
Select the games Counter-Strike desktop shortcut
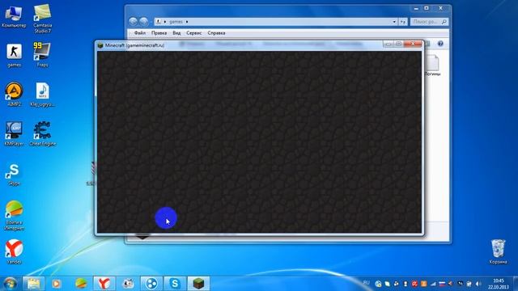(x=15, y=56)
